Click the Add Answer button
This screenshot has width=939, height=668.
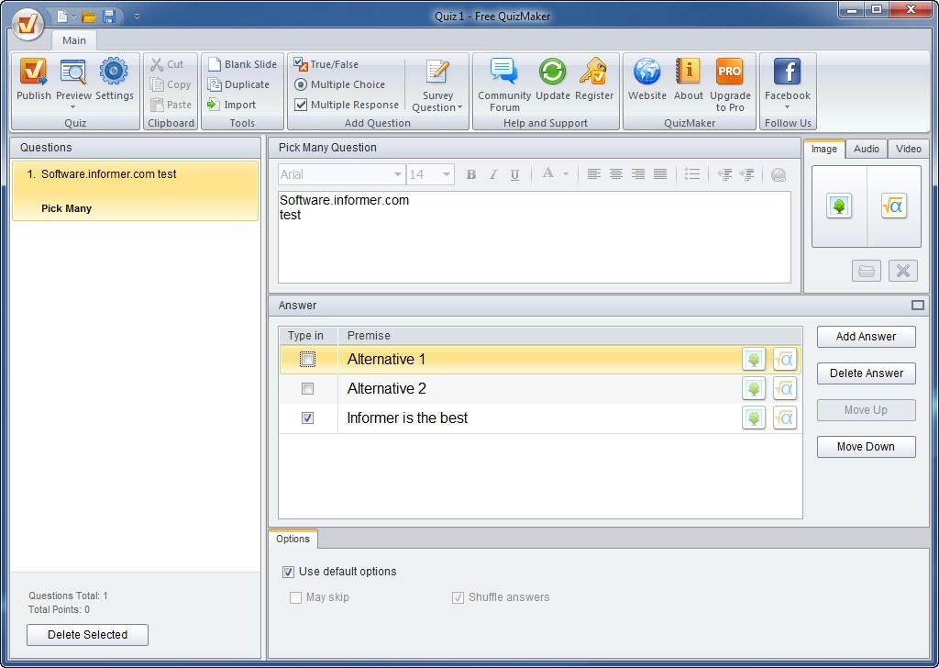coord(865,336)
